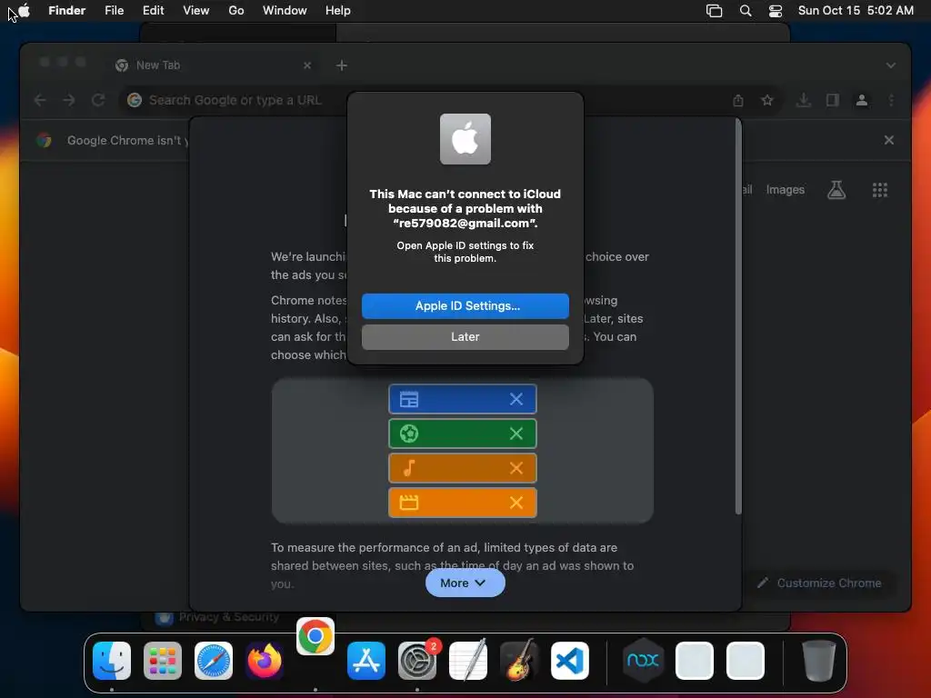The width and height of the screenshot is (931, 698).
Task: Open the Finder menu
Action: pos(66,10)
